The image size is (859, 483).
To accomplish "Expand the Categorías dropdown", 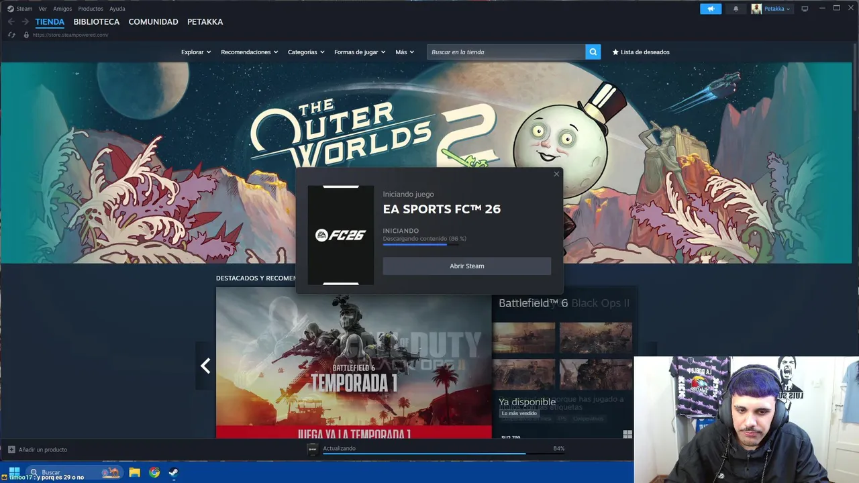I will [306, 52].
